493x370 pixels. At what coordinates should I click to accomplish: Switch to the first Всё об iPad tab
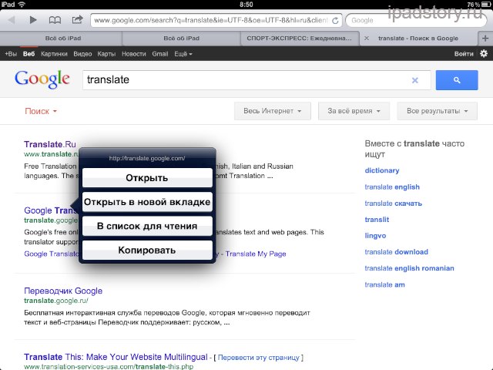63,39
